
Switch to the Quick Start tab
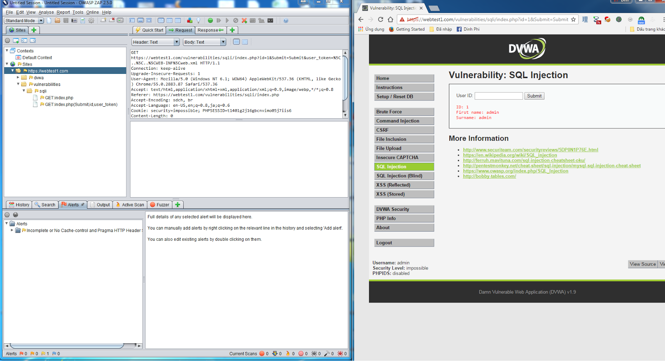149,30
